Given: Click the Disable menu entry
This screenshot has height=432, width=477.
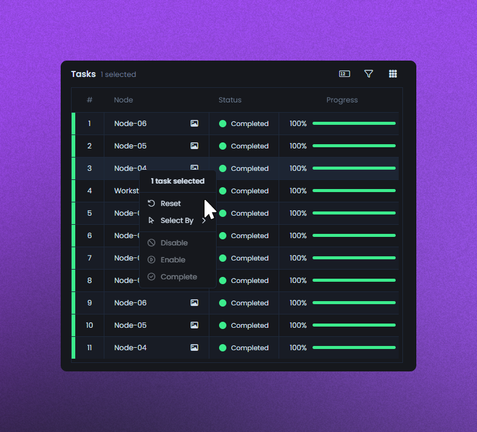Looking at the screenshot, I should coord(178,243).
